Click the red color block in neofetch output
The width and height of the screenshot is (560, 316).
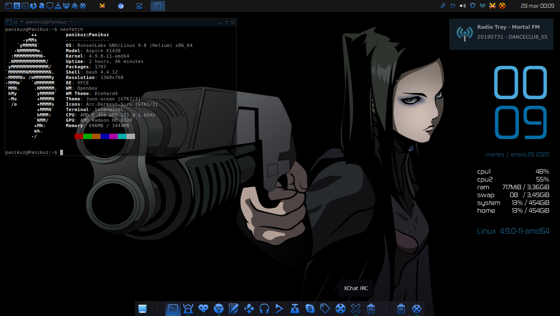point(79,136)
